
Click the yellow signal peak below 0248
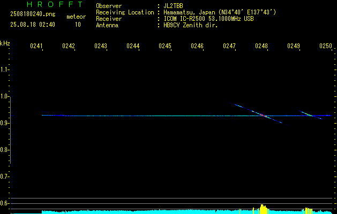pyautogui.click(x=263, y=209)
